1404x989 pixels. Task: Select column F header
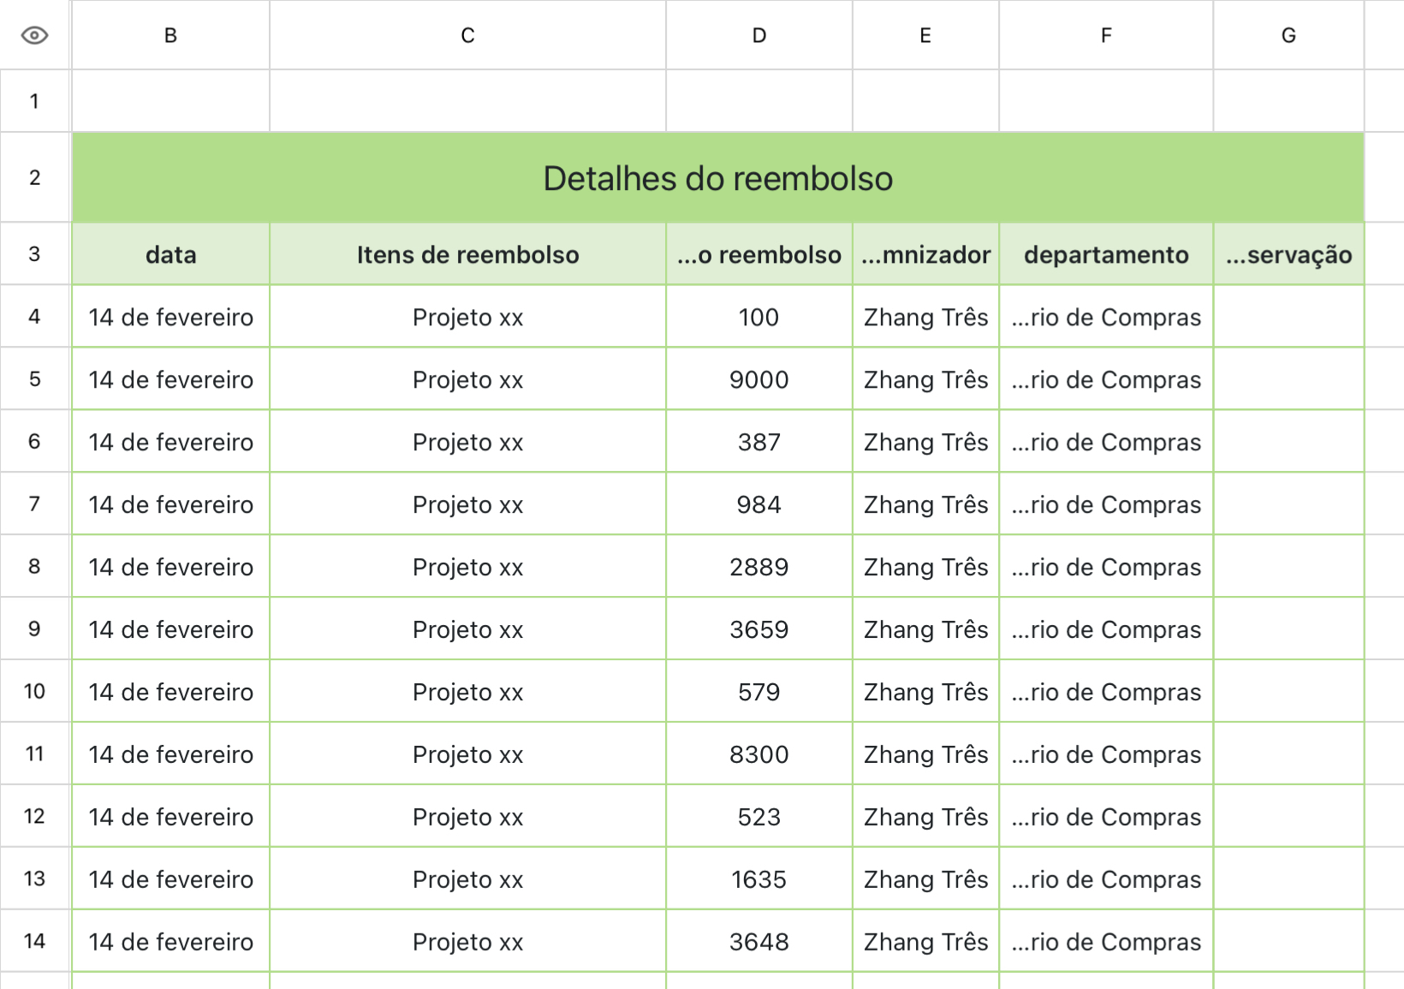(x=1106, y=35)
